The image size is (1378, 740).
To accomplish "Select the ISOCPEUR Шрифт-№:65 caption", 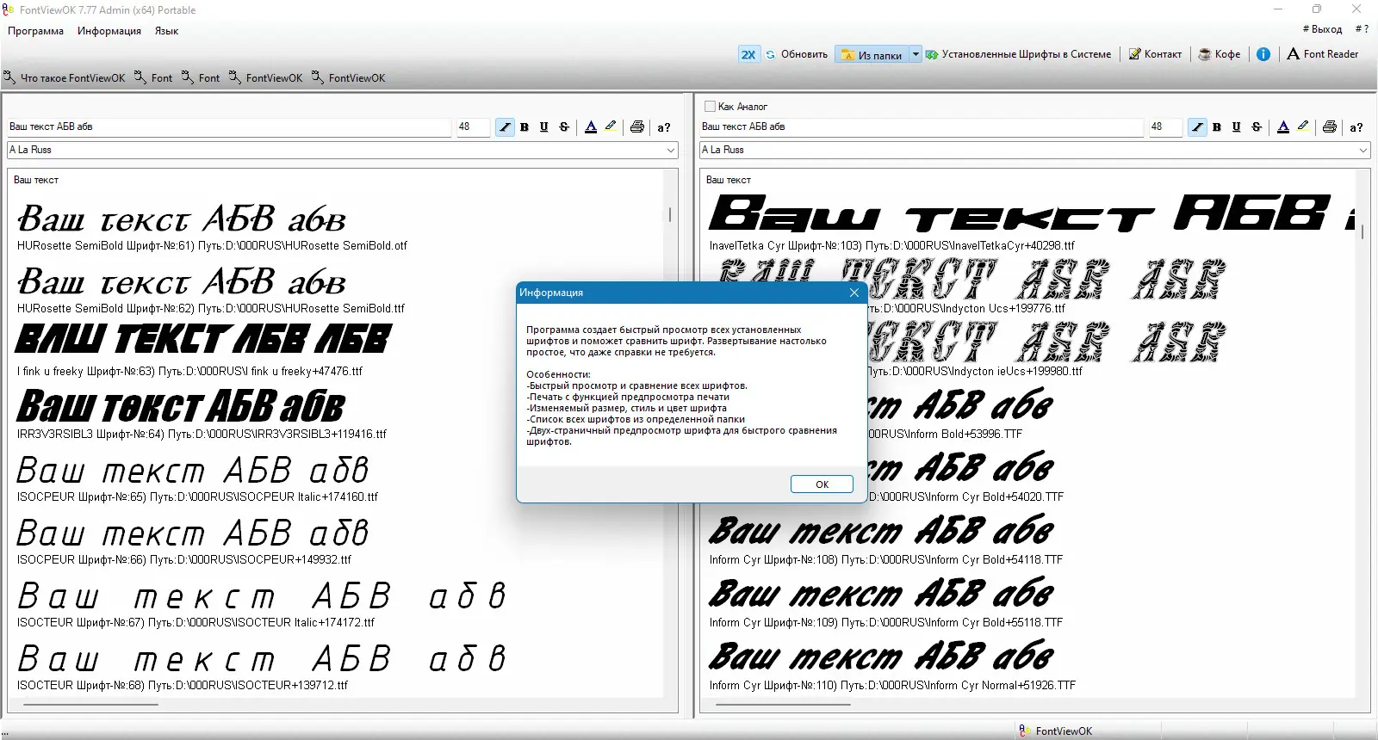I will coord(197,497).
